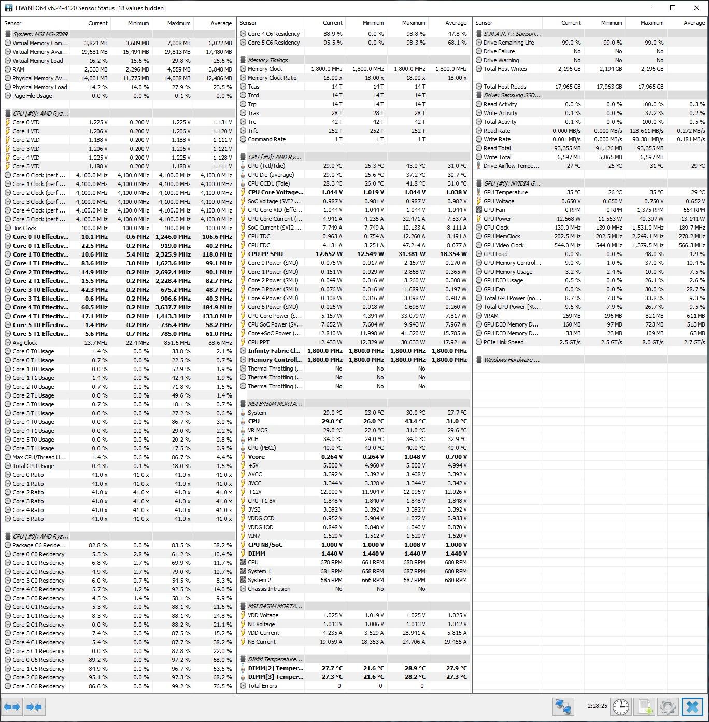
Task: Select the Package C6 Residency row
Action: coord(119,545)
